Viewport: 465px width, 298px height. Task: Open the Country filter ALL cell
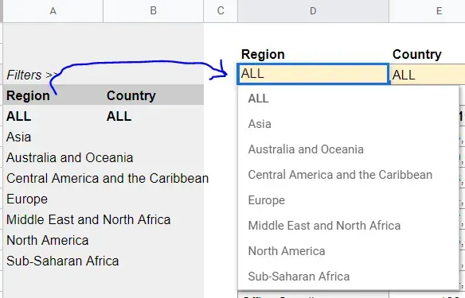[427, 74]
